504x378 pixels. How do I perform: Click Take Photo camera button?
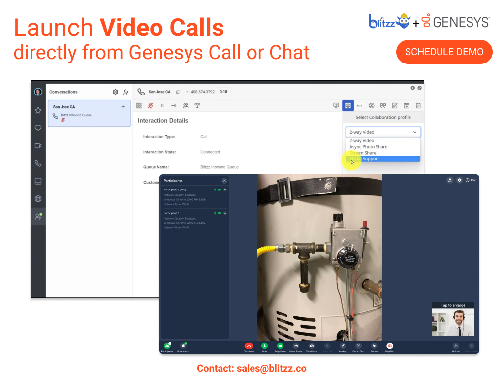312,347
